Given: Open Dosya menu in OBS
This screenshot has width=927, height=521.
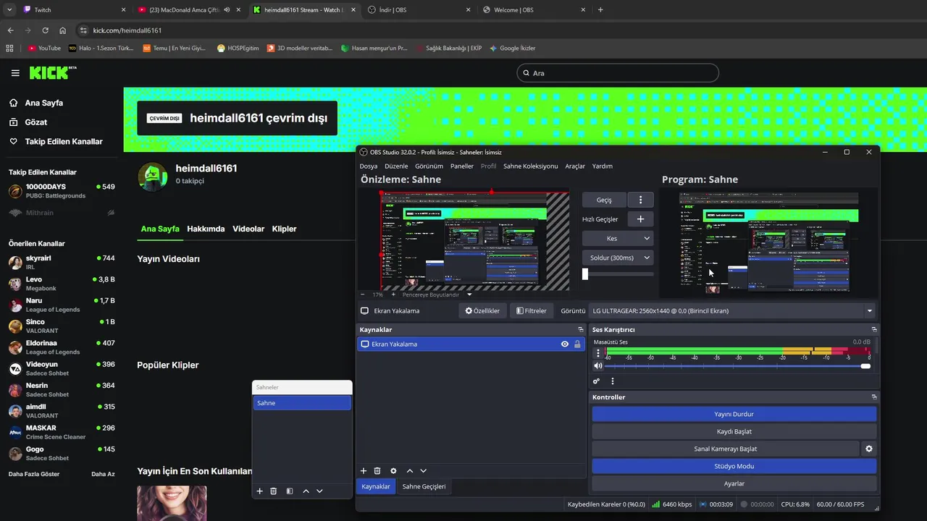Looking at the screenshot, I should 369,166.
